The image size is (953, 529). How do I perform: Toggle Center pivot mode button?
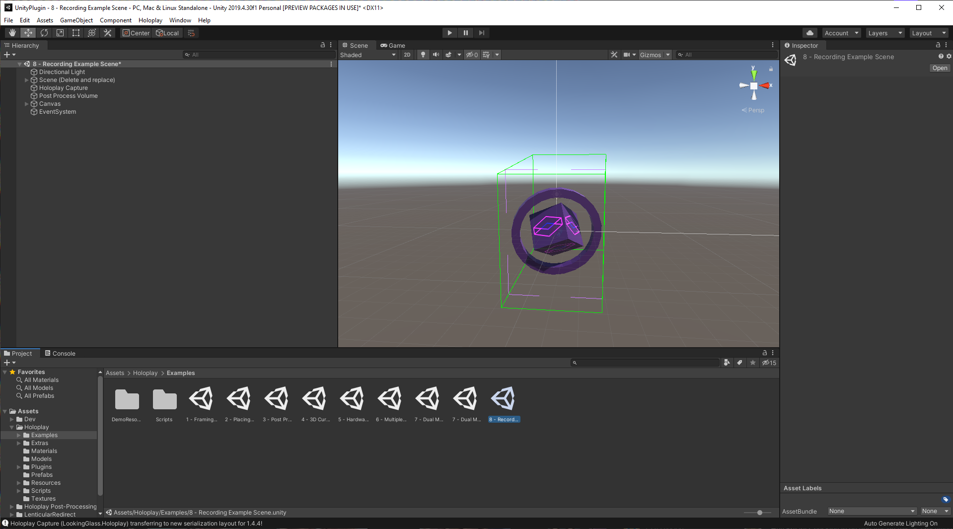136,33
